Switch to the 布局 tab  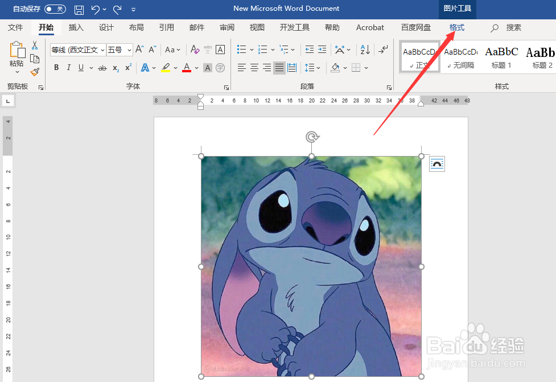pyautogui.click(x=136, y=28)
